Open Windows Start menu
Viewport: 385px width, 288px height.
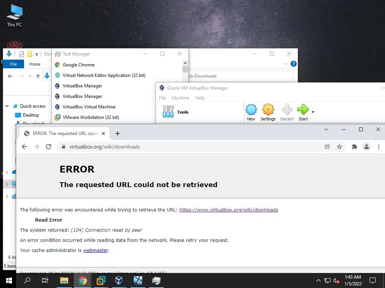tap(9, 280)
